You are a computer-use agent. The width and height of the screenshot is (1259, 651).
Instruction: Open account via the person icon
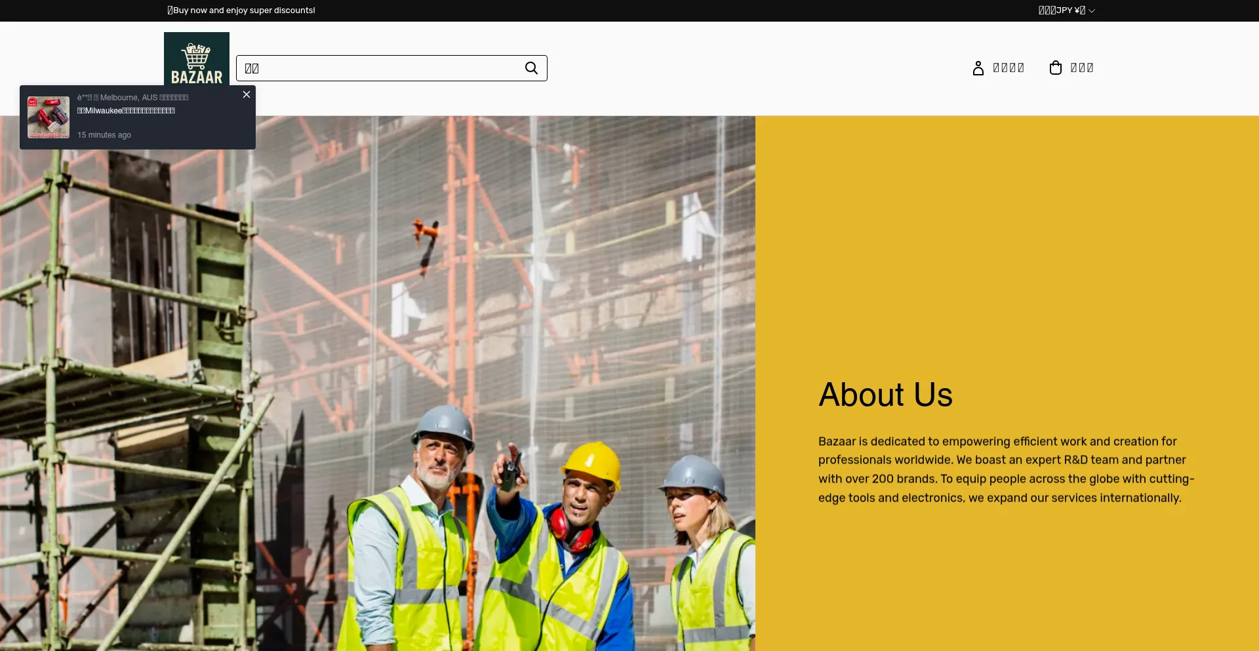[978, 68]
